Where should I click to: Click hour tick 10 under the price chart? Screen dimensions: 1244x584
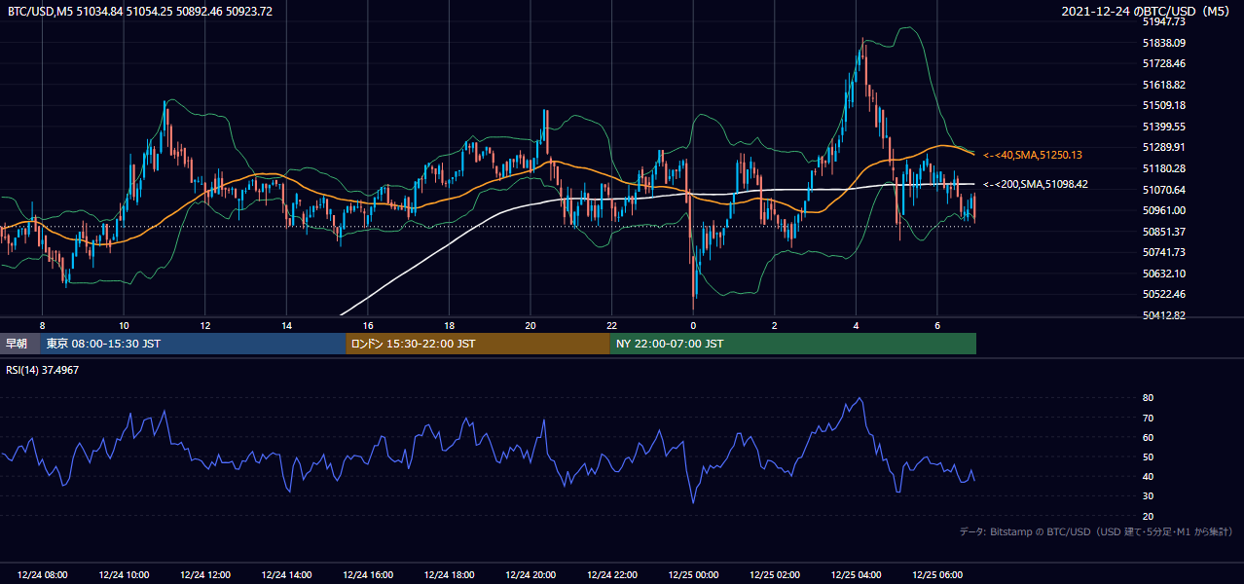pos(124,325)
